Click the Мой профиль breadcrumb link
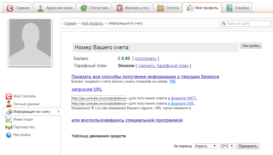The height and width of the screenshot is (155, 273). (x=92, y=23)
